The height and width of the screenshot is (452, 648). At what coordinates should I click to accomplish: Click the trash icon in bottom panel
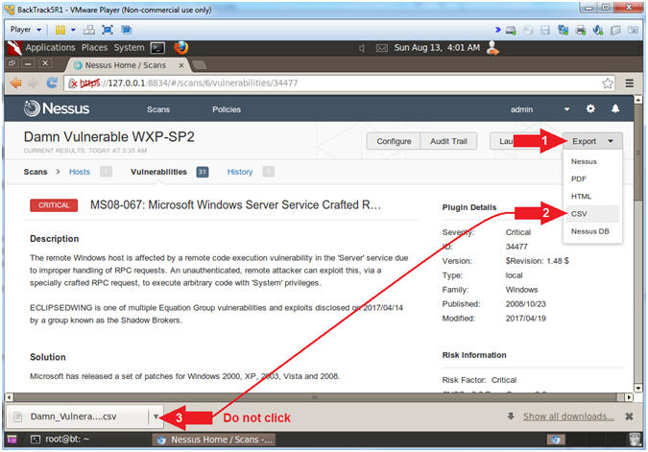click(636, 440)
